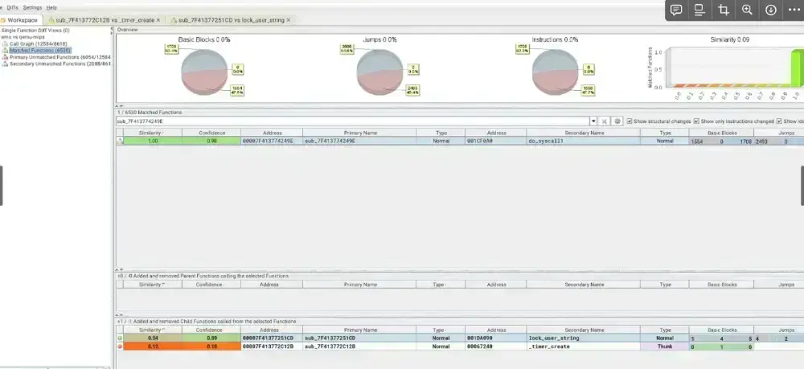The width and height of the screenshot is (804, 369).
Task: Toggle Show structural changes checkbox
Action: 630,121
